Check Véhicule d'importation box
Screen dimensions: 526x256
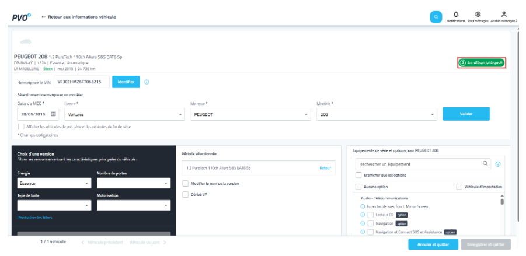coord(459,187)
